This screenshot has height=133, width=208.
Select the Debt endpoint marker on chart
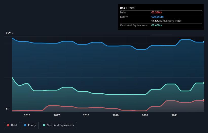(x=204, y=100)
